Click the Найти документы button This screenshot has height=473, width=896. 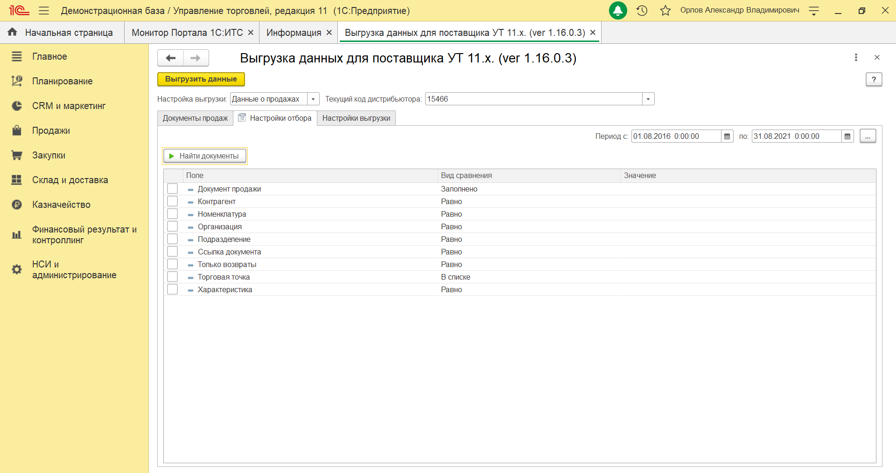204,156
